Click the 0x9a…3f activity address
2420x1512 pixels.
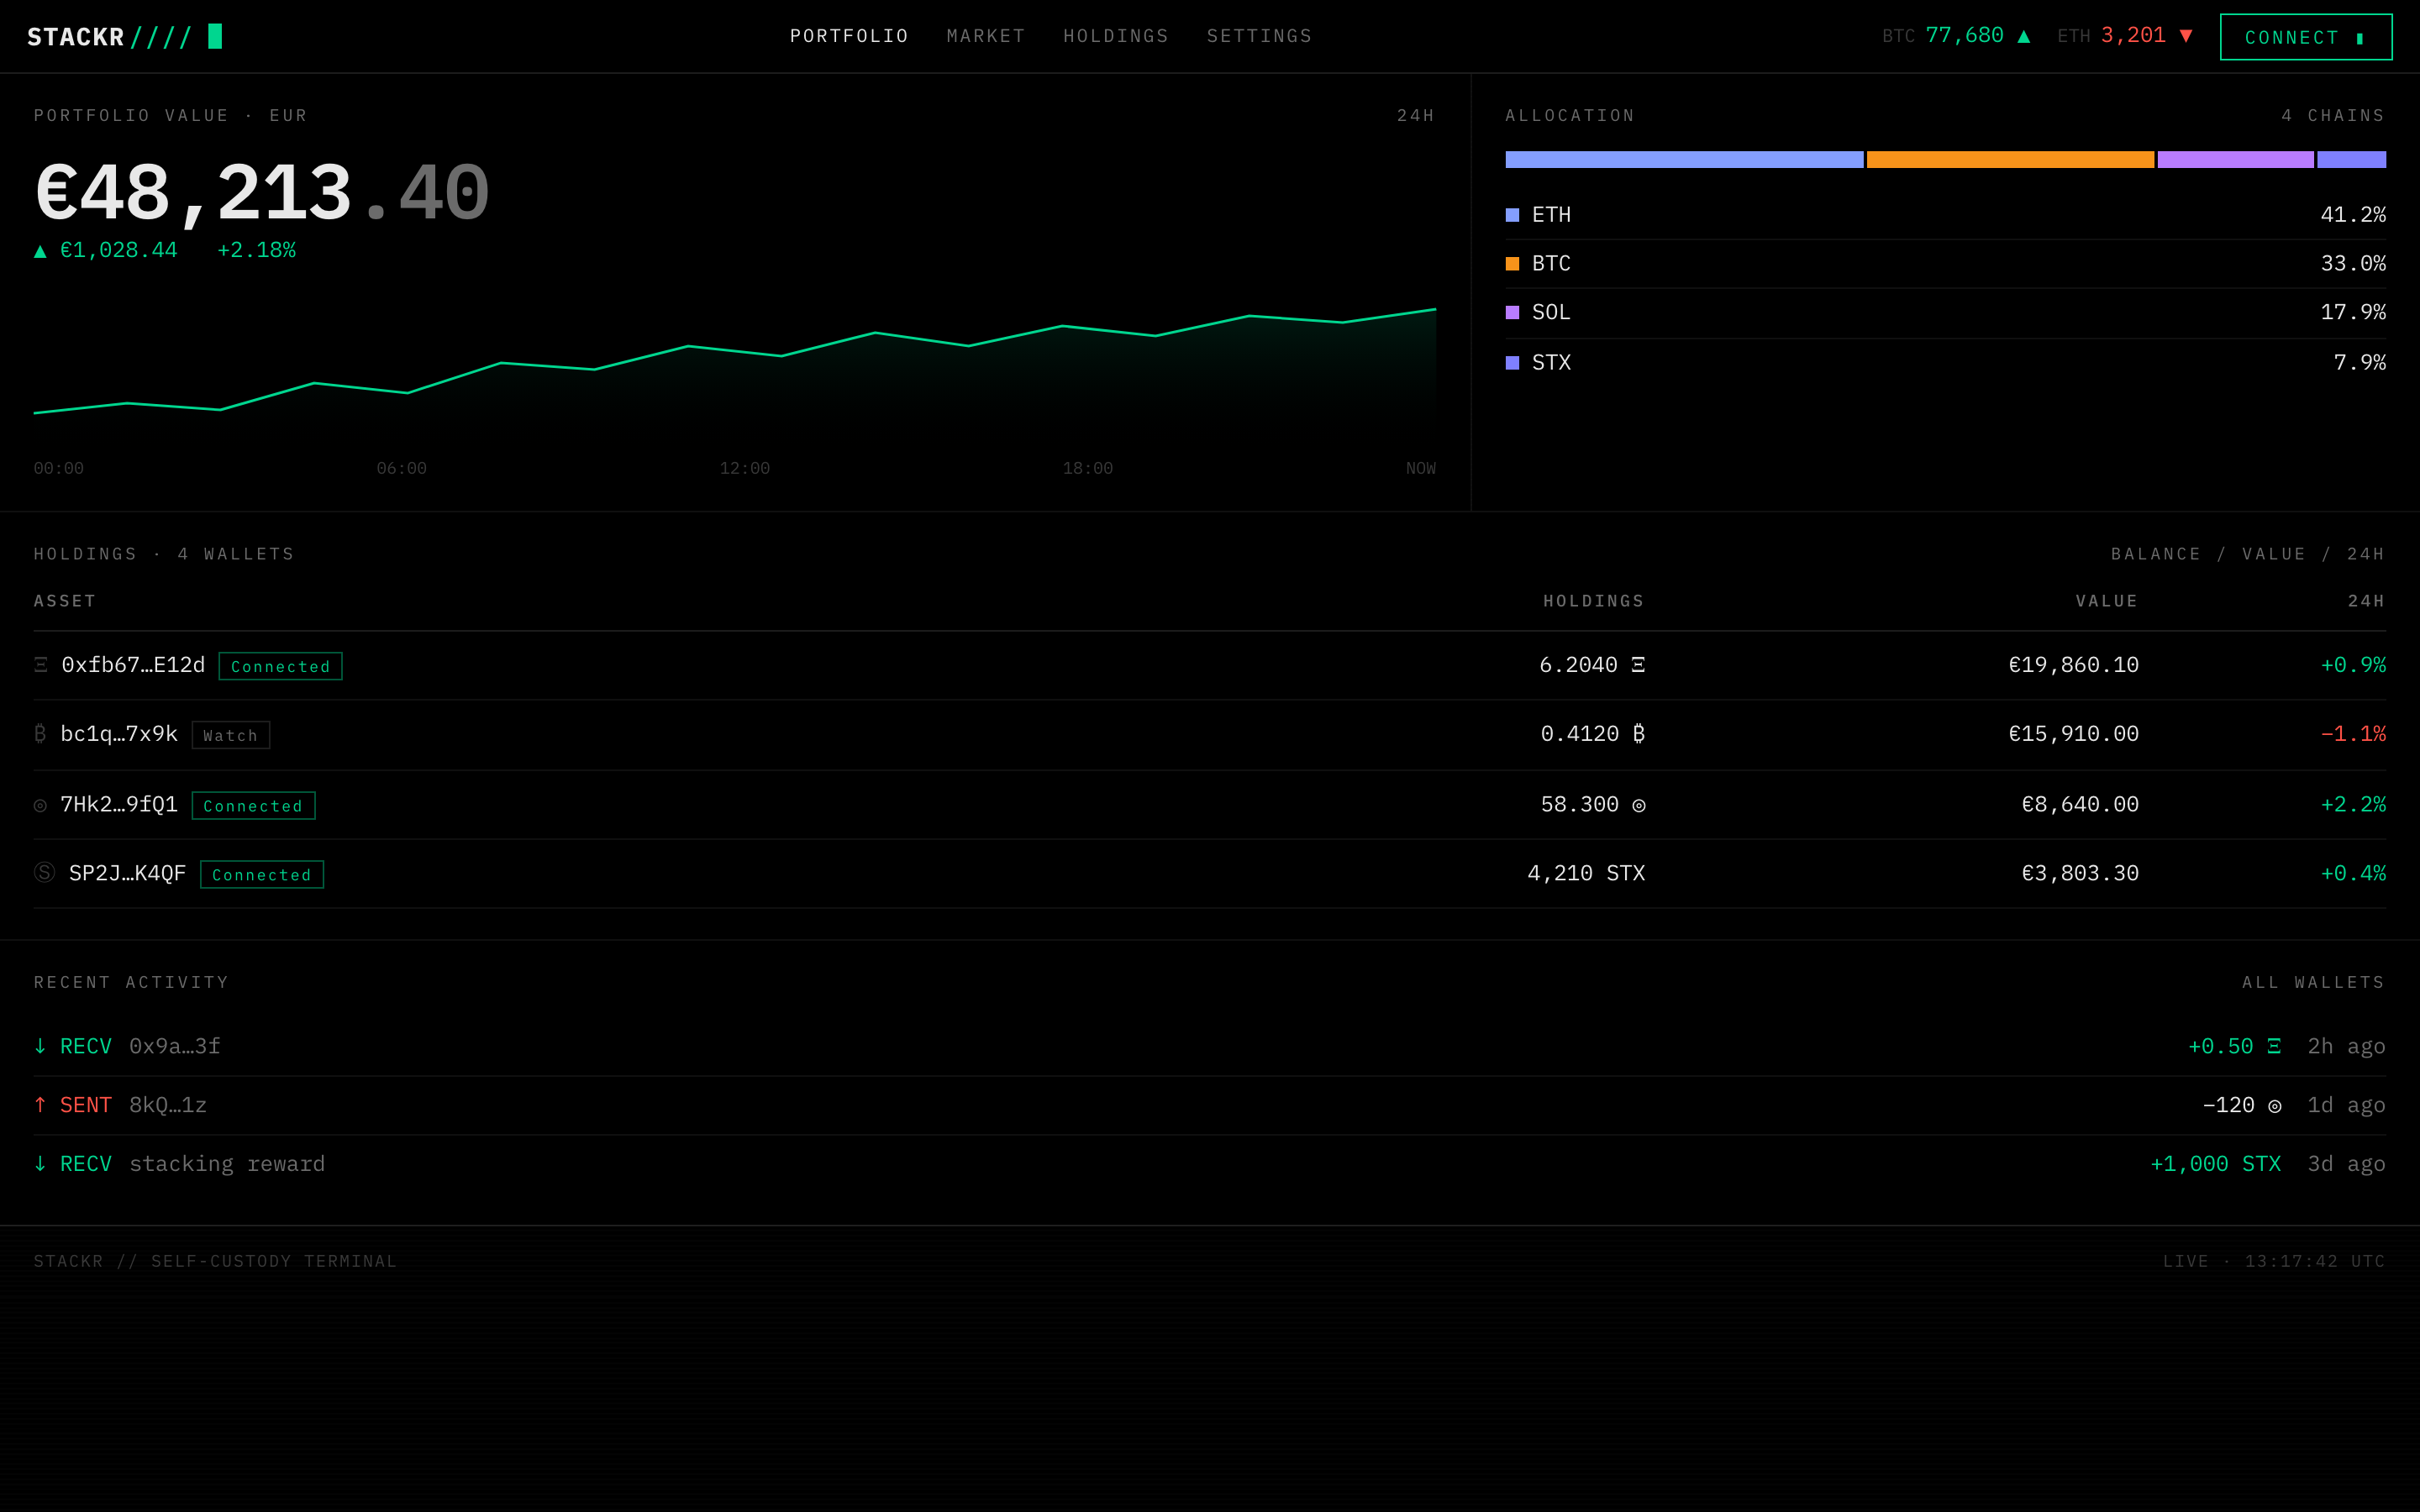point(175,1046)
